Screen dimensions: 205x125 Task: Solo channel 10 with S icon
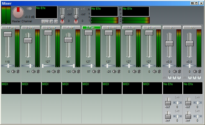tap(199, 71)
